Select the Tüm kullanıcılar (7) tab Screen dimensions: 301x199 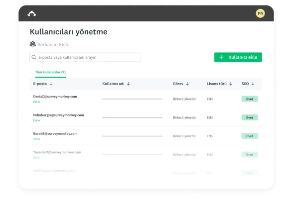point(50,72)
